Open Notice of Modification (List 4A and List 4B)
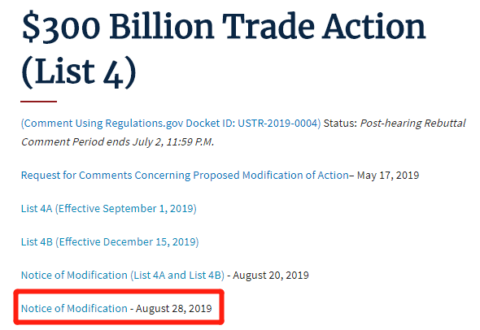480x330 pixels. 123,276
